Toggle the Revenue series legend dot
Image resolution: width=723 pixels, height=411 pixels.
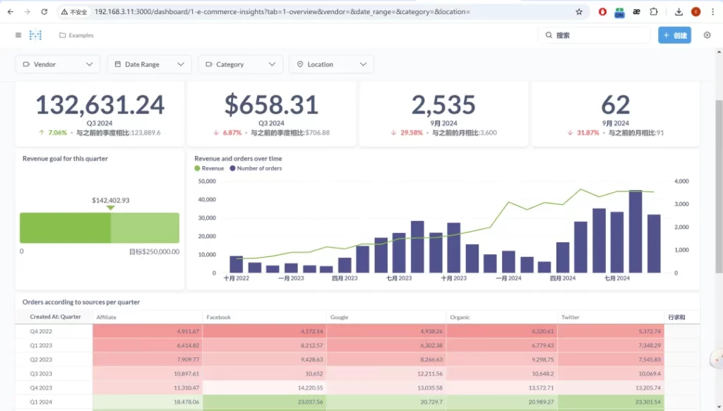pos(198,169)
